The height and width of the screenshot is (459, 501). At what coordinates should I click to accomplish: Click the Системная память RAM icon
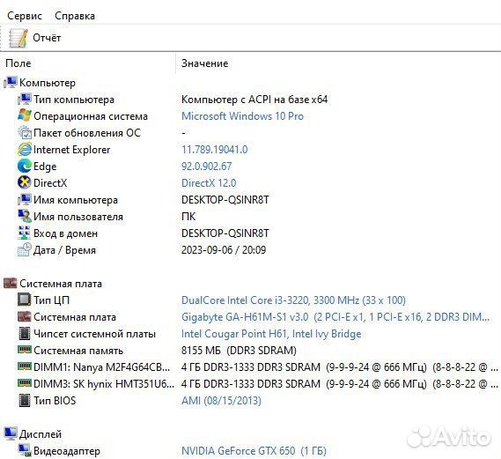(x=25, y=350)
